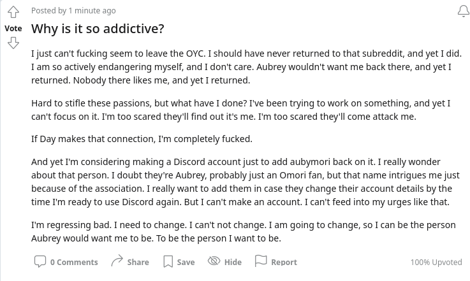Click the share arrow icon
The width and height of the screenshot is (470, 281).
click(x=117, y=261)
